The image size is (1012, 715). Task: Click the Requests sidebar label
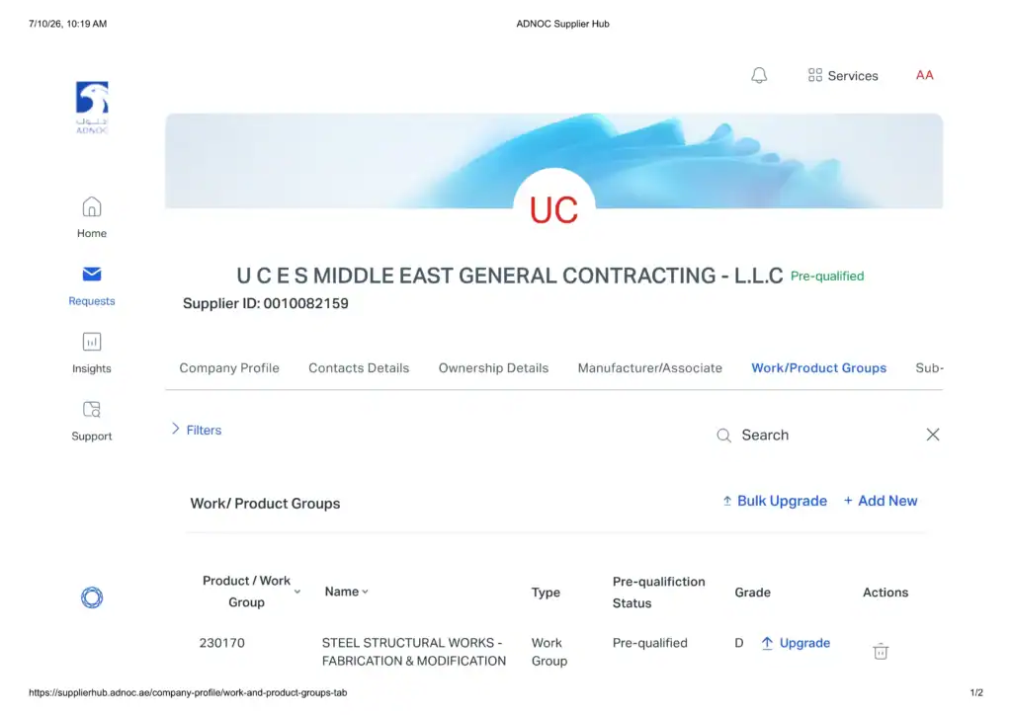pyautogui.click(x=92, y=301)
